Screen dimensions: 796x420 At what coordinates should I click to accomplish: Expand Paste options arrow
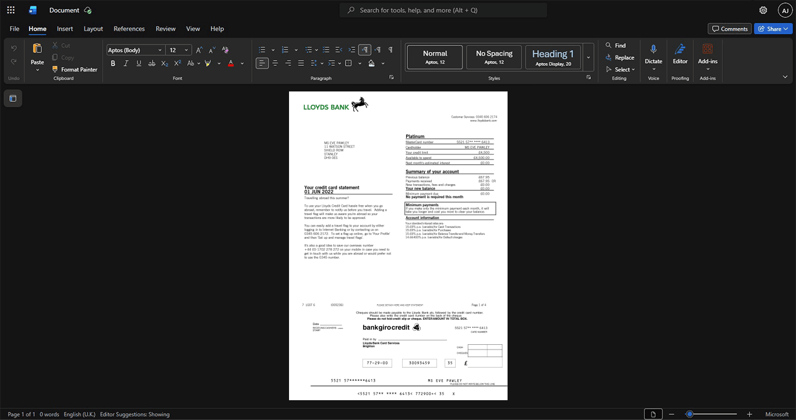coord(37,70)
